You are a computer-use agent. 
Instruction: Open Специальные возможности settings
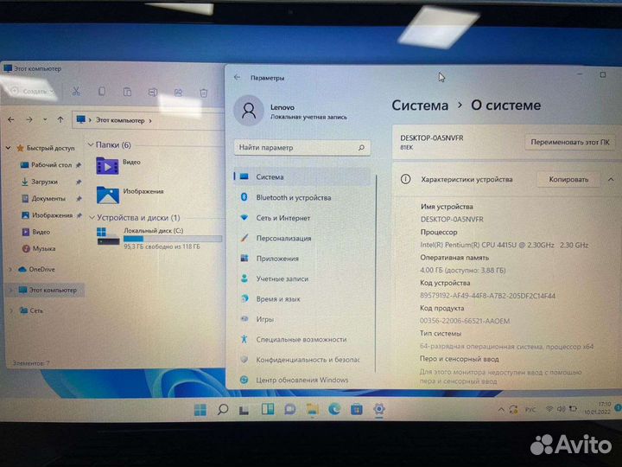301,339
